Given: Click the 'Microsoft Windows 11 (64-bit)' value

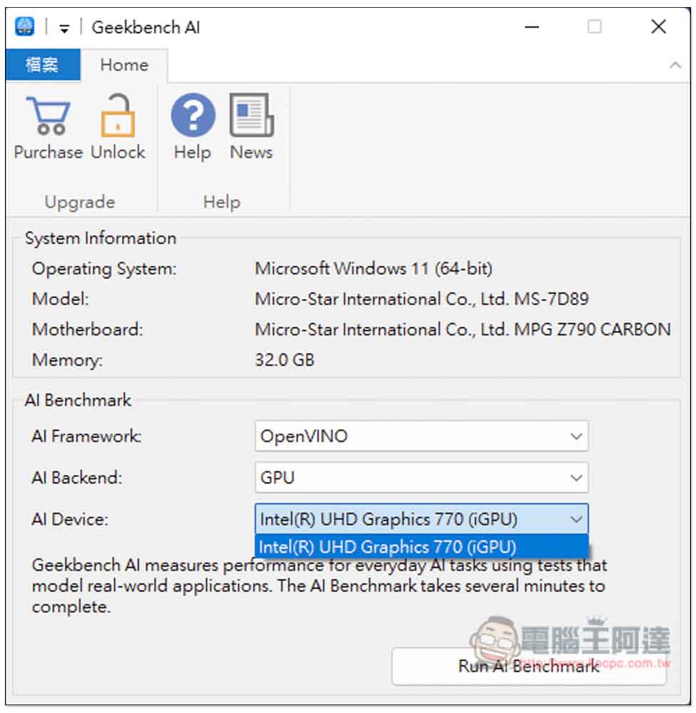Looking at the screenshot, I should click(374, 269).
